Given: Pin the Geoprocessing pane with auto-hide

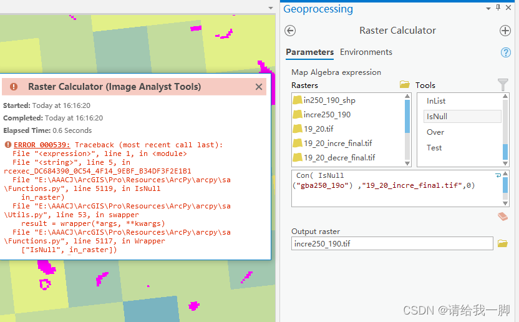Looking at the screenshot, I should 498,7.
